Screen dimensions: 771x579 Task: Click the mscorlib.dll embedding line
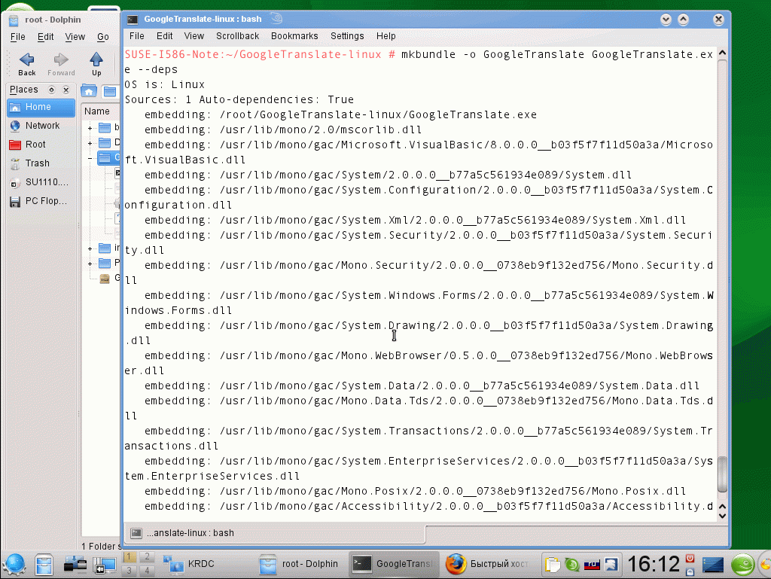(x=283, y=130)
